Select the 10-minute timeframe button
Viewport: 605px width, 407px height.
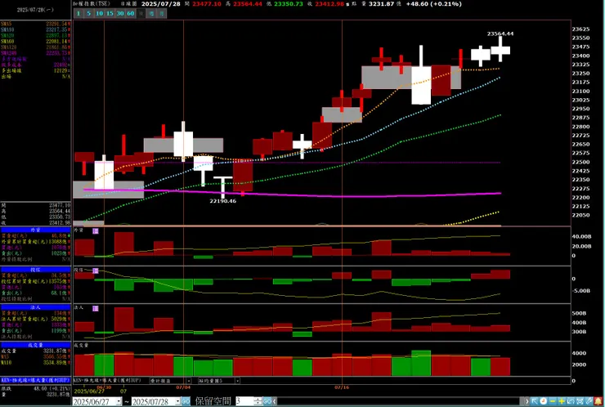[99, 14]
